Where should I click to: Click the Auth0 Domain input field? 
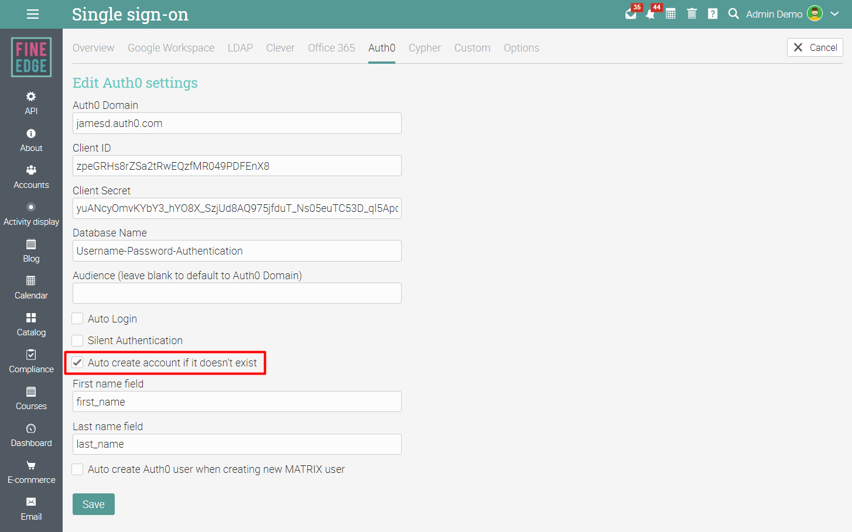coord(237,123)
